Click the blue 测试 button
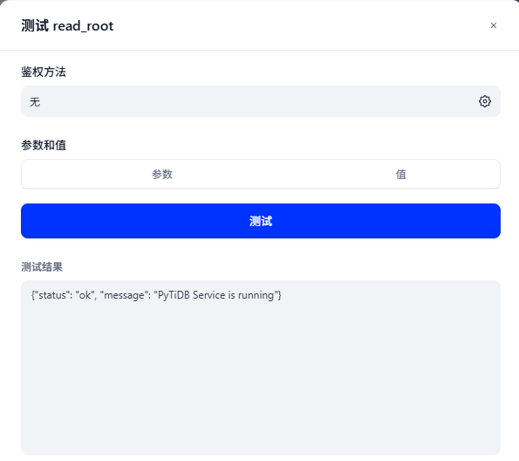 tap(261, 221)
